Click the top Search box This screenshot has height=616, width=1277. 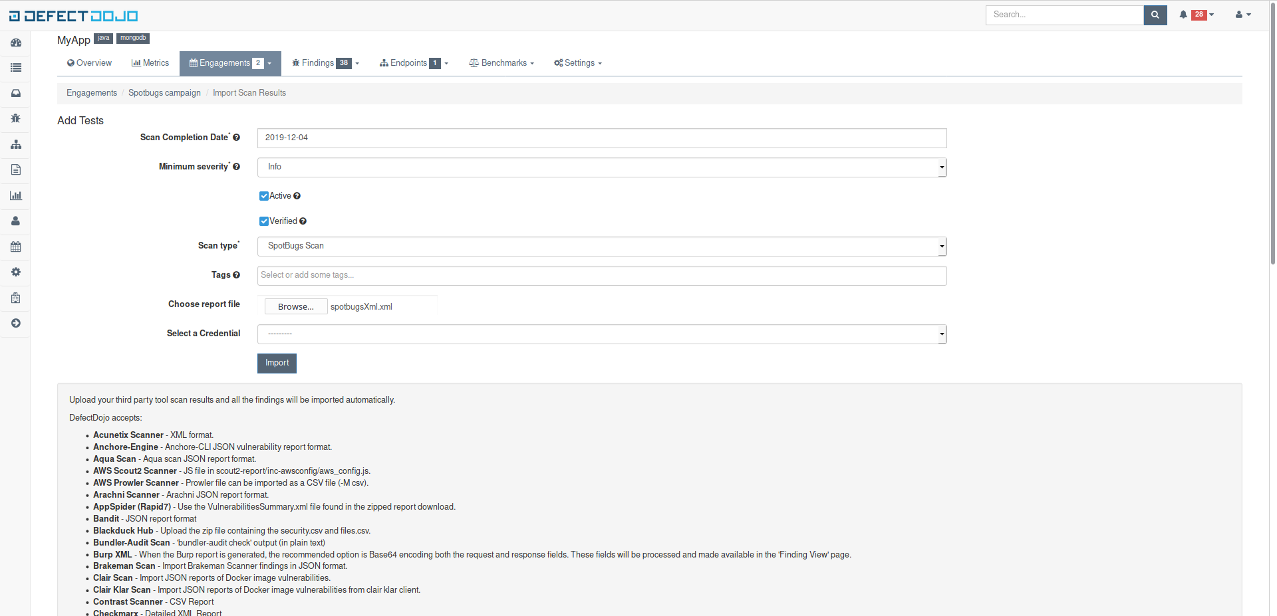[x=1065, y=15]
